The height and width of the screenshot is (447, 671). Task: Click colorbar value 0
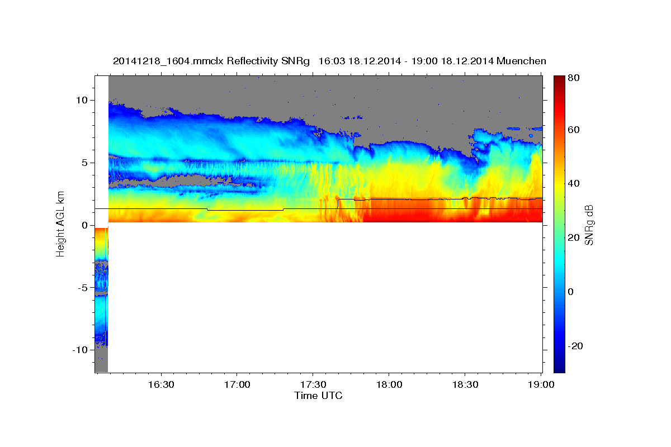[571, 292]
